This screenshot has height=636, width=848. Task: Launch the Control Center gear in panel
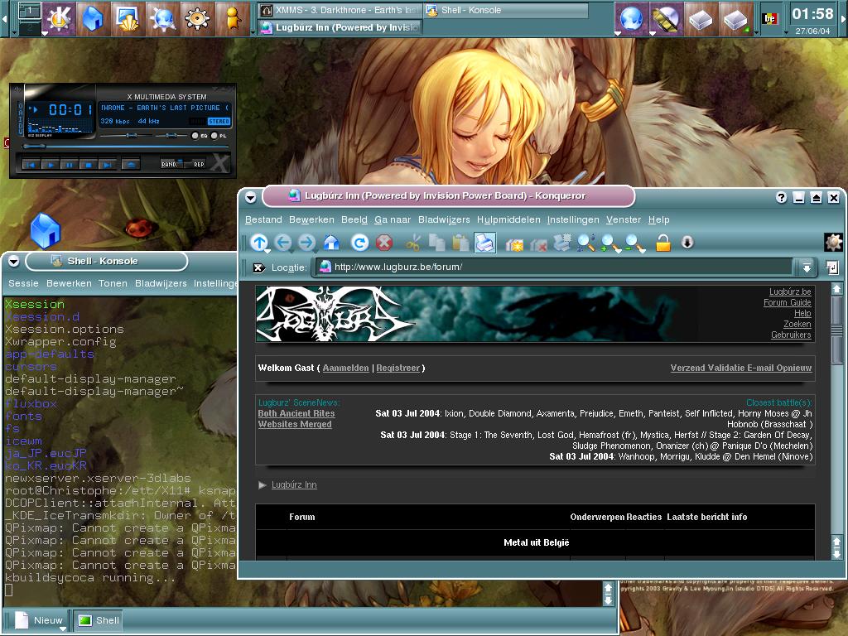click(197, 18)
